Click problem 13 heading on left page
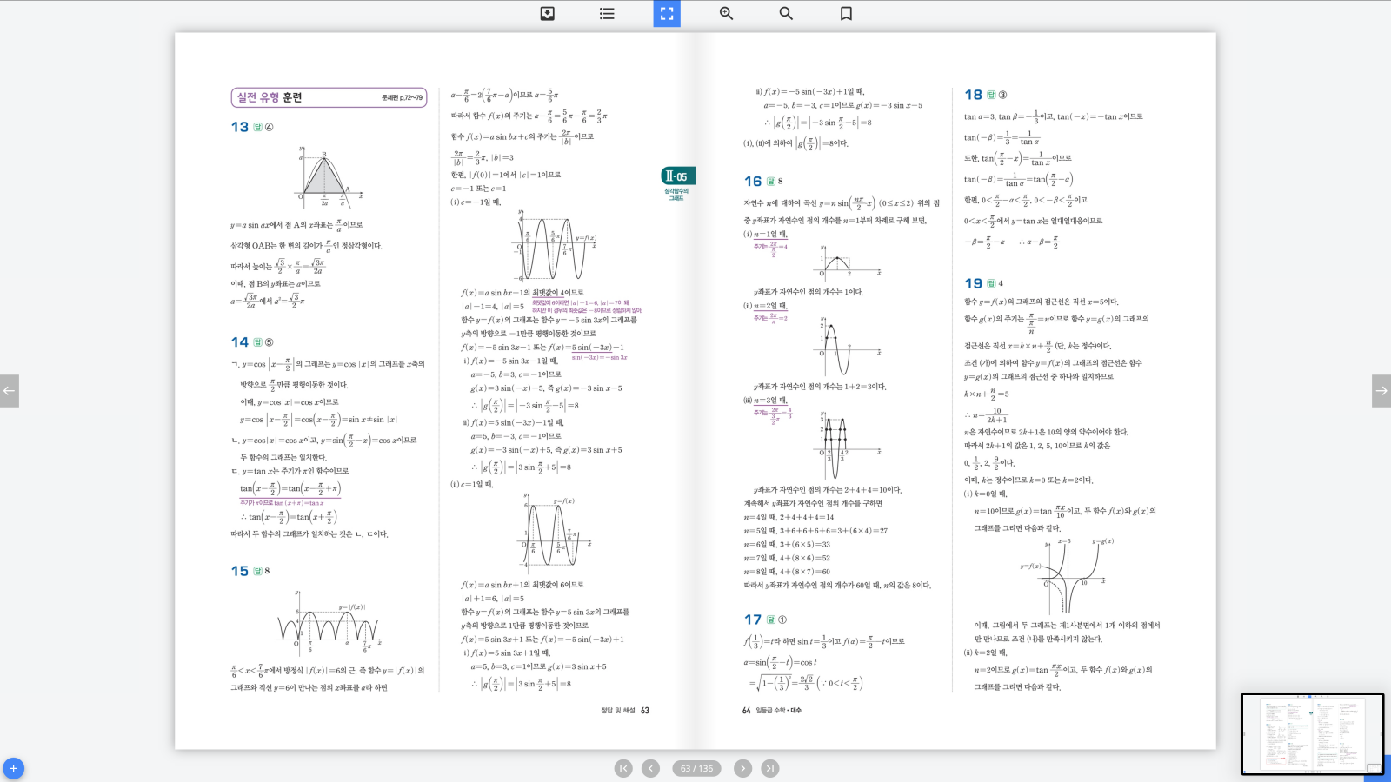The image size is (1391, 782). [x=240, y=127]
